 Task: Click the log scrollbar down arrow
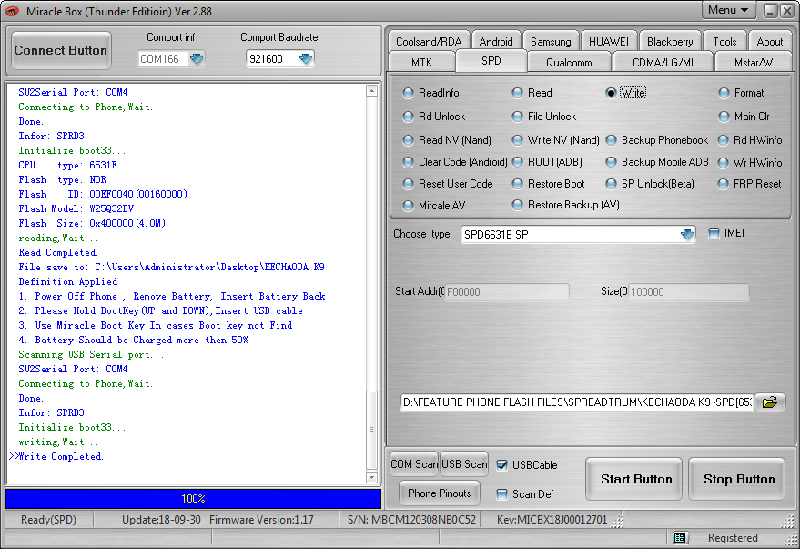pos(372,478)
